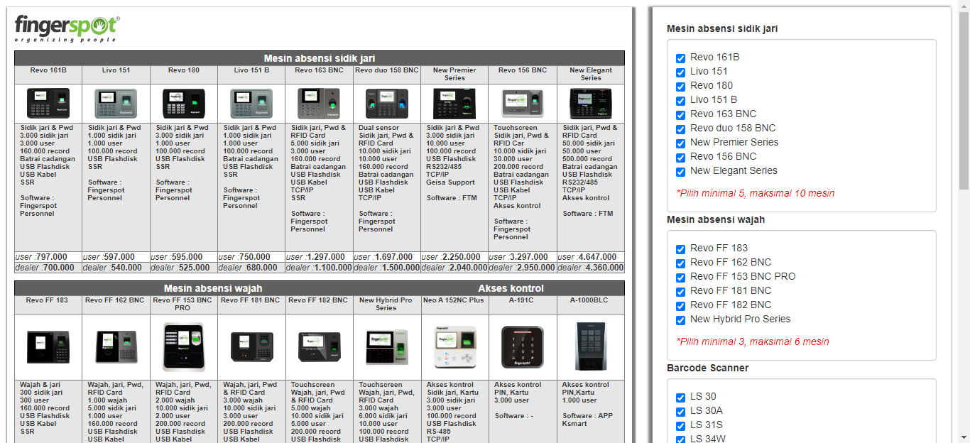Toggle the New Premier Series checkbox
Image resolution: width=970 pixels, height=443 pixels.
tap(680, 143)
